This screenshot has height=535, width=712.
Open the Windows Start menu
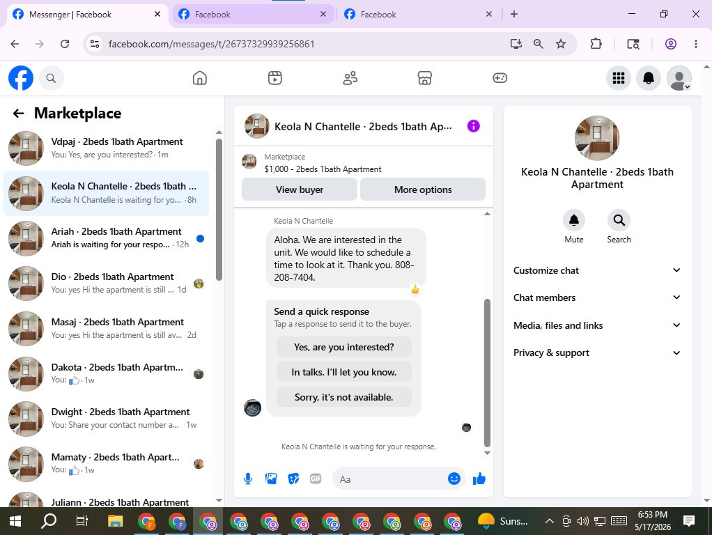(15, 521)
